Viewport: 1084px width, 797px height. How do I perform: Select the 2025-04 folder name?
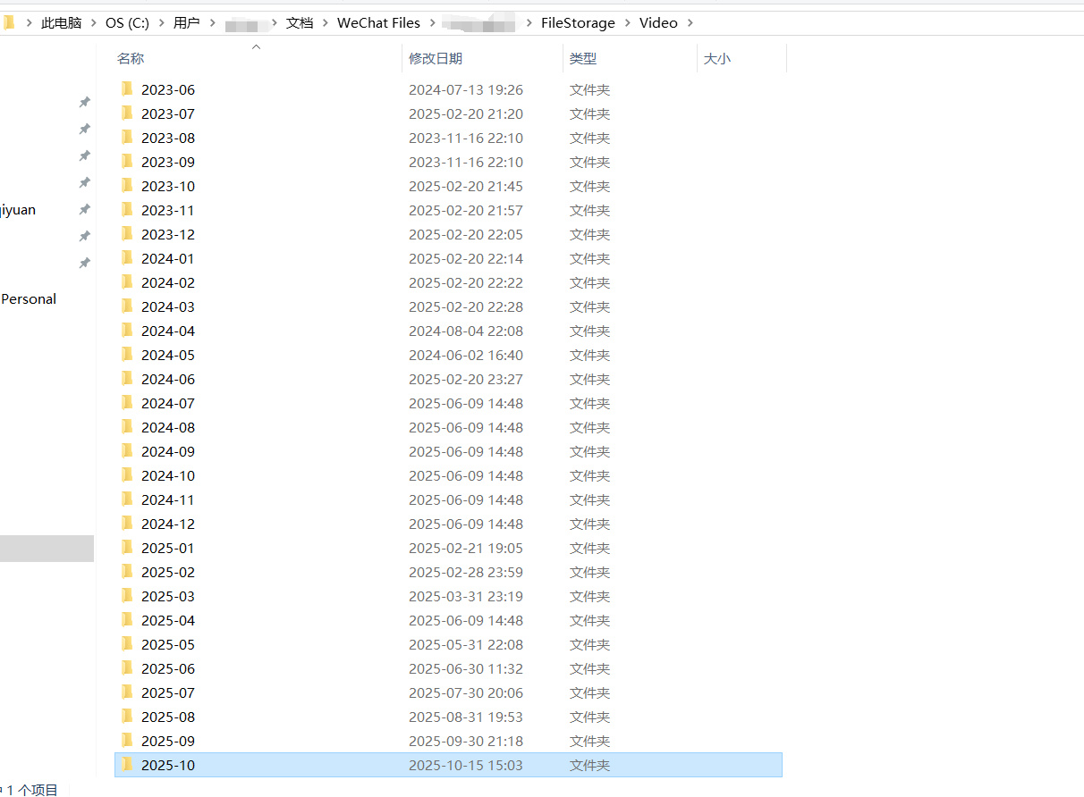tap(168, 620)
